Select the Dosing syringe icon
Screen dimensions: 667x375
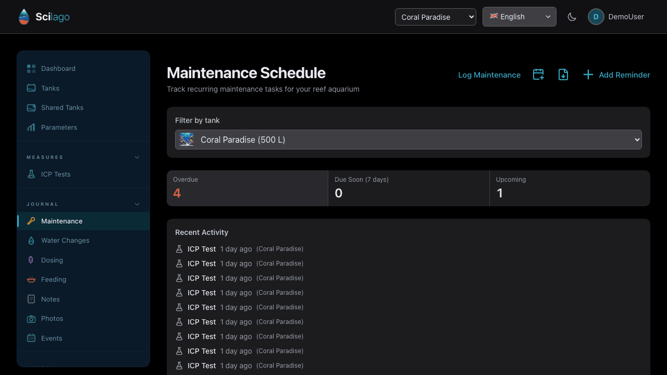click(x=31, y=260)
